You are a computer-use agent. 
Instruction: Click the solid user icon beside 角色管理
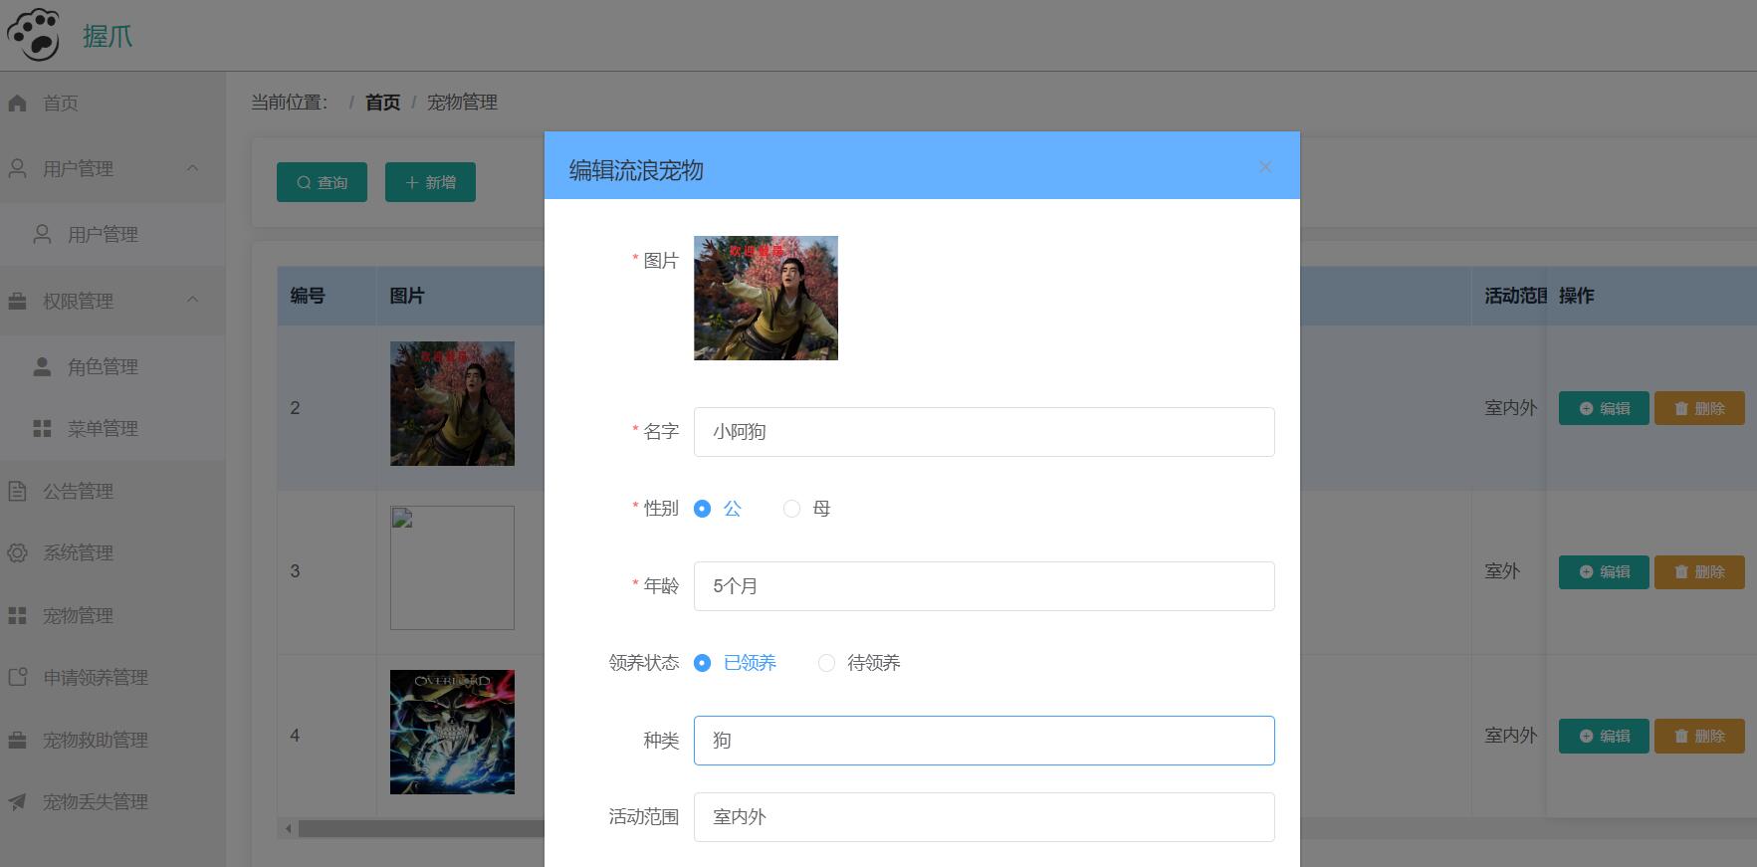point(42,366)
